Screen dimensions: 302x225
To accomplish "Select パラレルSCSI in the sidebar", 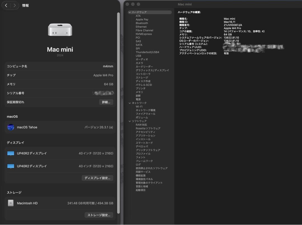I will click(144, 85).
